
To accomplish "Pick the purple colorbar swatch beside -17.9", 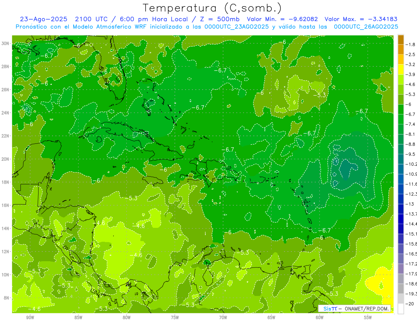I will click(401, 269).
